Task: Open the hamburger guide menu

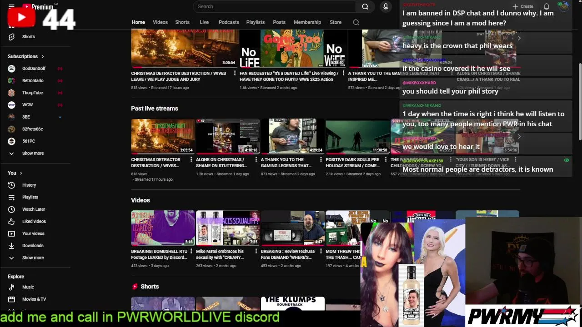Action: click(x=11, y=6)
